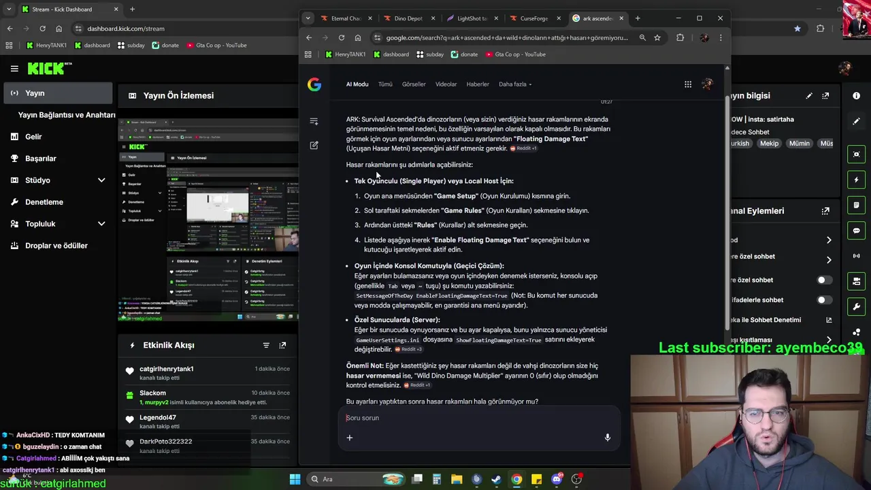
Task: Switch to the Videolar search tab
Action: pos(446,84)
